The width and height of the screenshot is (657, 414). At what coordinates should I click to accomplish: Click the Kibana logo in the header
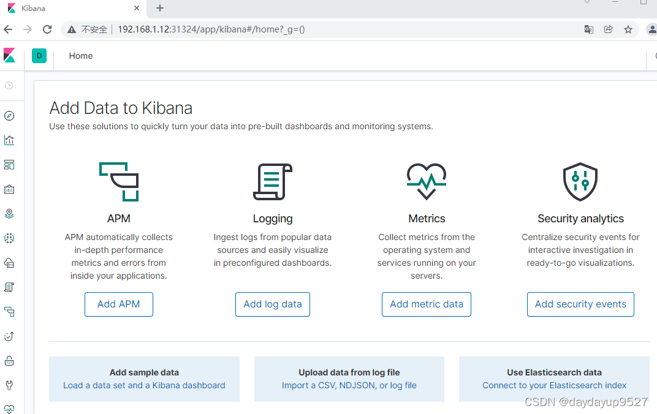pos(9,56)
